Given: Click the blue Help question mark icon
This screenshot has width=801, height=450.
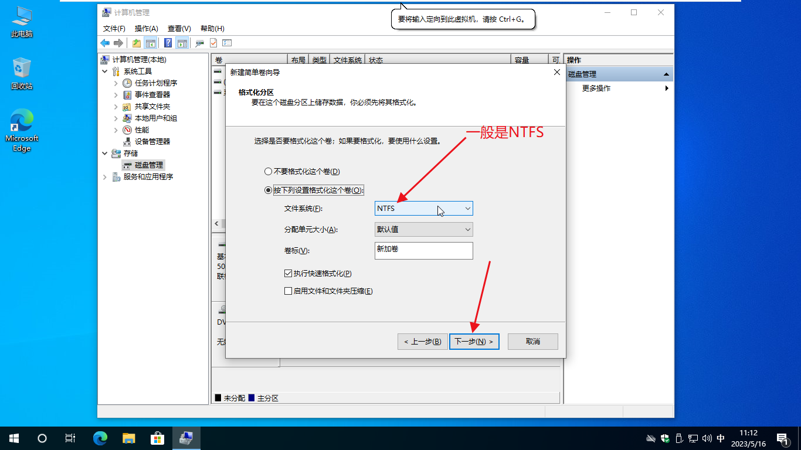Looking at the screenshot, I should (168, 43).
